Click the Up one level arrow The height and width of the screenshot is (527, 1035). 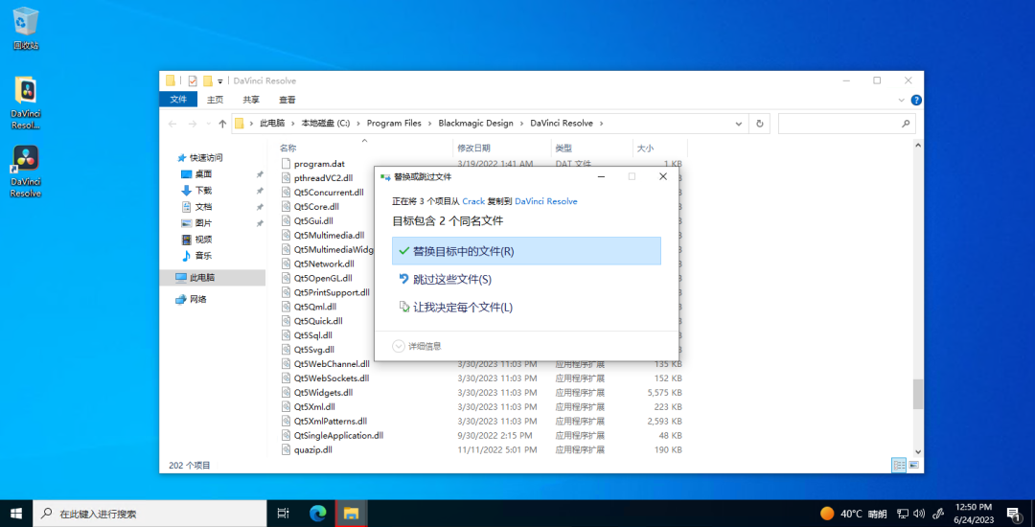[x=222, y=124]
